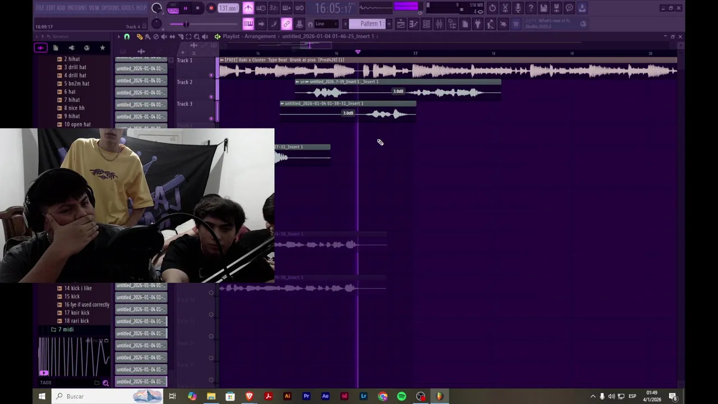Open browser starred favorites tab
718x404 pixels.
102,48
